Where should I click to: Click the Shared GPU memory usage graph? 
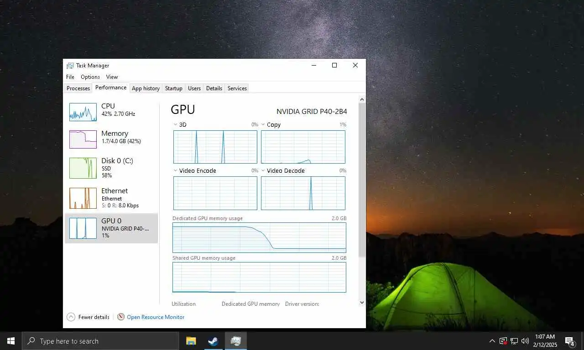259,277
